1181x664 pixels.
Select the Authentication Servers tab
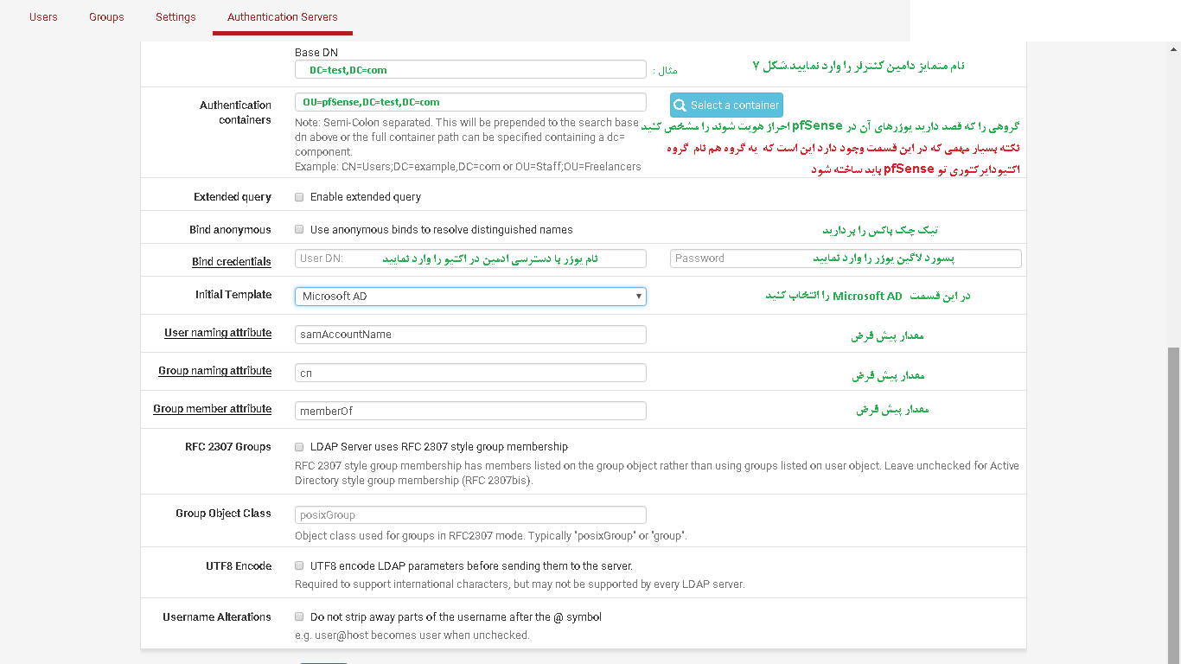pyautogui.click(x=282, y=17)
